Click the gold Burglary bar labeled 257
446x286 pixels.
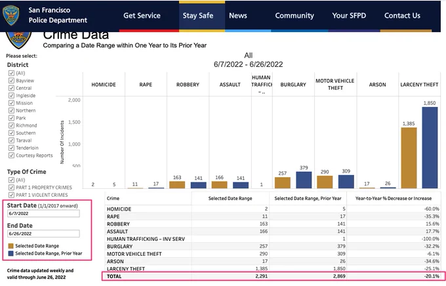point(283,183)
